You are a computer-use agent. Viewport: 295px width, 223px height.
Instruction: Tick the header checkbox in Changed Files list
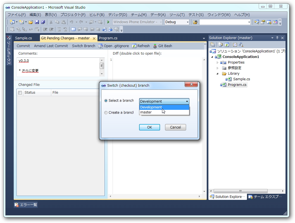pyautogui.click(x=20, y=93)
